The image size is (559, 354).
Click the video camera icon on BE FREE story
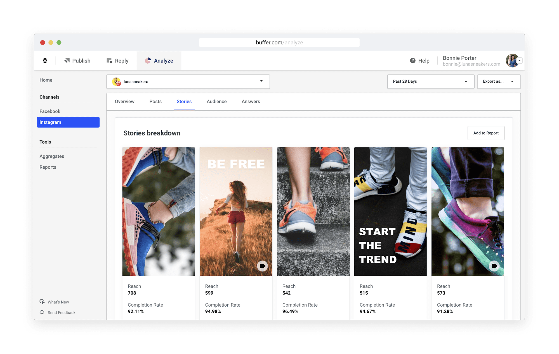click(x=262, y=266)
